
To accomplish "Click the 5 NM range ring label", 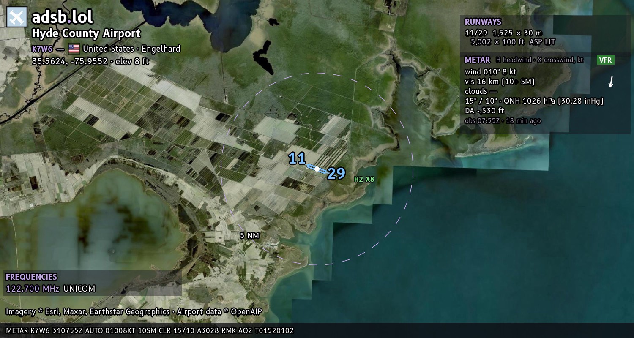I will click(x=249, y=235).
